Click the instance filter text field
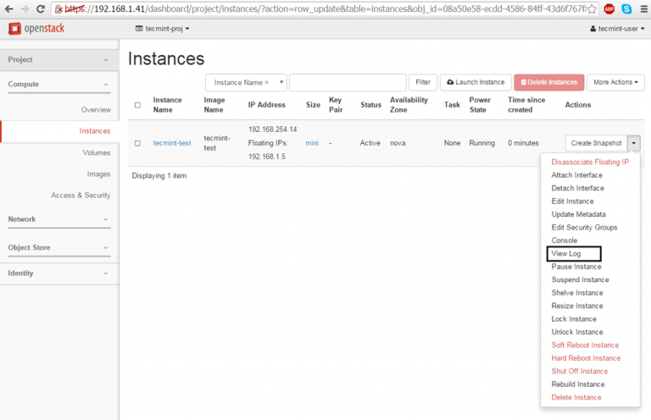Viewport: 651px width, 420px height. (347, 82)
